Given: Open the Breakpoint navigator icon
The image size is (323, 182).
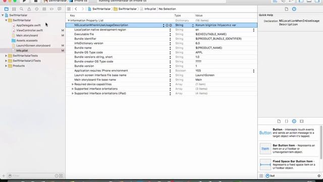Looking at the screenshot, I should point(51,9).
